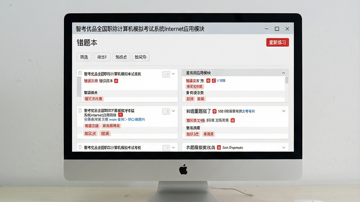Screen dimensions: 360x202
Task: Click the small gray button on the bottom-left card
Action: [166, 148]
